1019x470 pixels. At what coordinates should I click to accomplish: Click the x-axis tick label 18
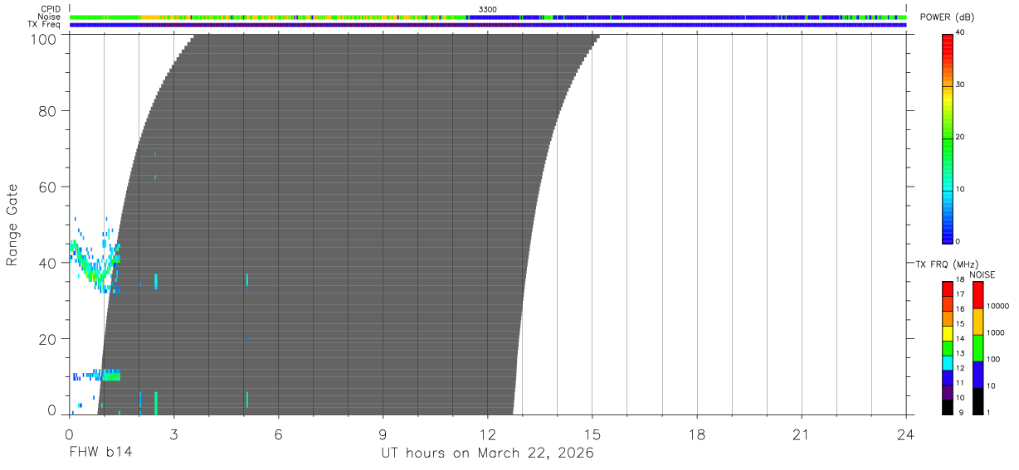tap(696, 435)
